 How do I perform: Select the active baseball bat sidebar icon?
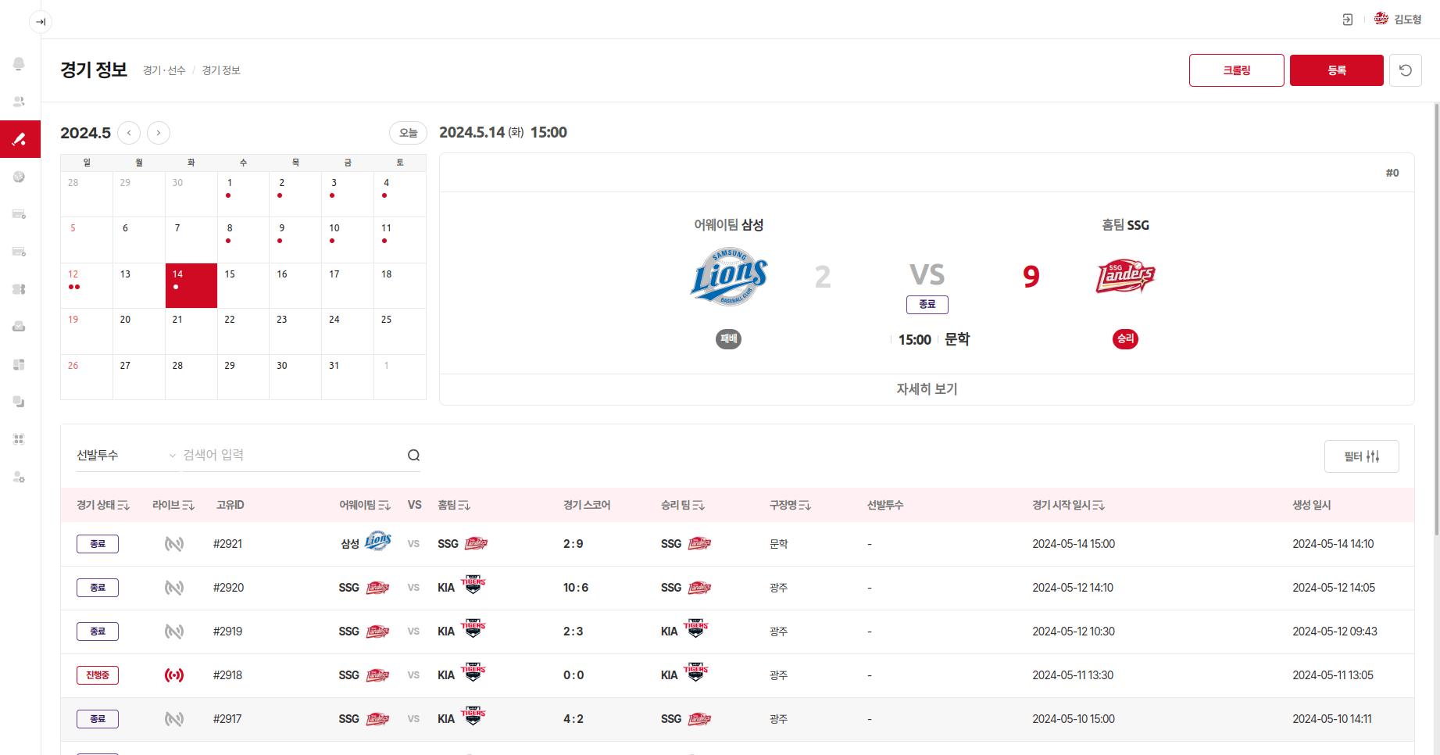(20, 139)
